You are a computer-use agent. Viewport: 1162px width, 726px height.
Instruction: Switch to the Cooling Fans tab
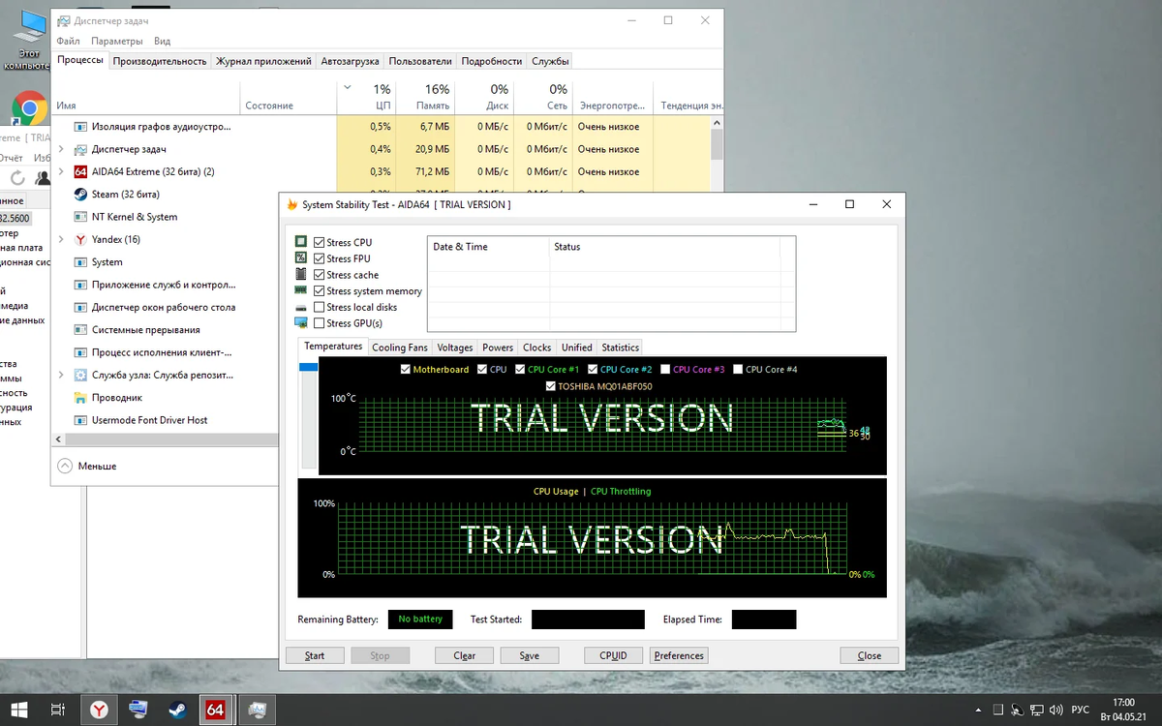pyautogui.click(x=400, y=348)
